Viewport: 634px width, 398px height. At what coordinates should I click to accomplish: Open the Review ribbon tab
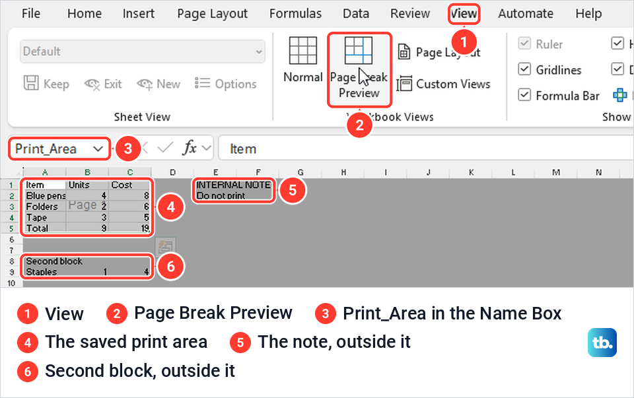[410, 13]
